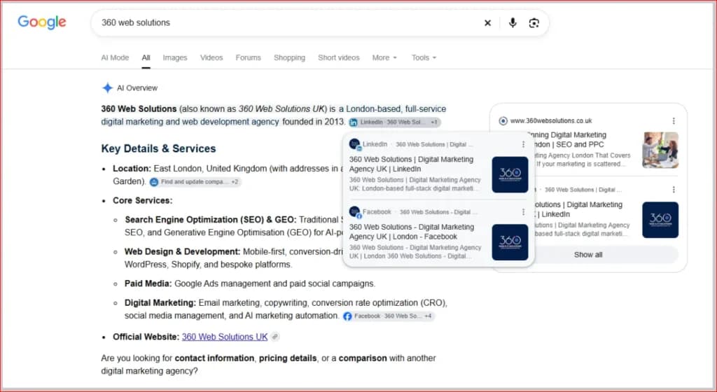This screenshot has height=392, width=717.
Task: Clear the search query with X
Action: [x=487, y=23]
